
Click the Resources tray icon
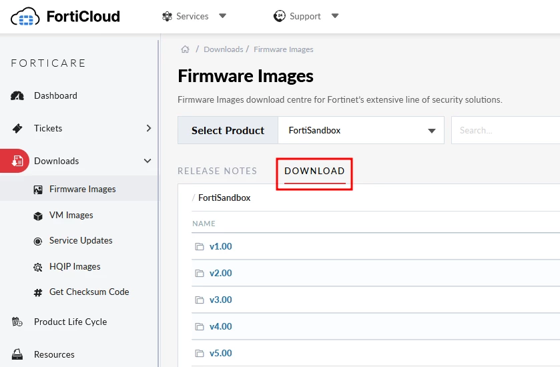[17, 354]
